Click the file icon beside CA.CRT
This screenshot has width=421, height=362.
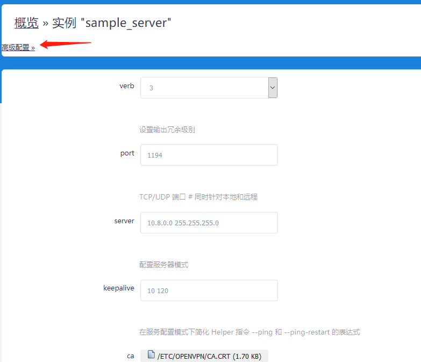(152, 355)
